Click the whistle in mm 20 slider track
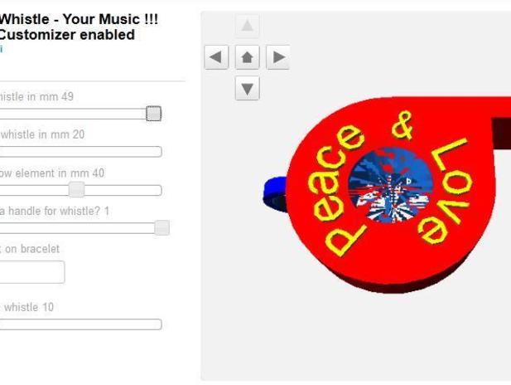The width and height of the screenshot is (511, 385). (80, 152)
